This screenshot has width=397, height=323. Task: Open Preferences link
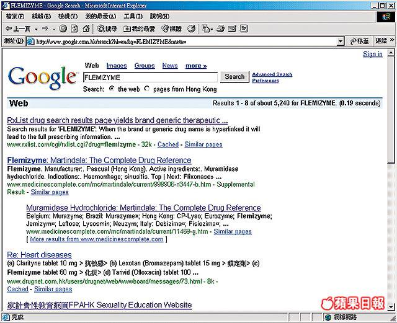pos(265,81)
